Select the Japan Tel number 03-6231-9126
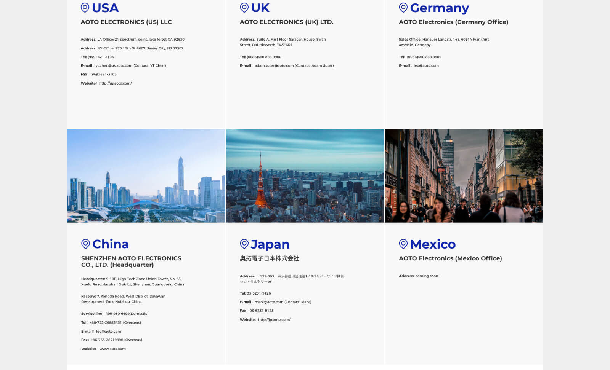 [x=258, y=293]
